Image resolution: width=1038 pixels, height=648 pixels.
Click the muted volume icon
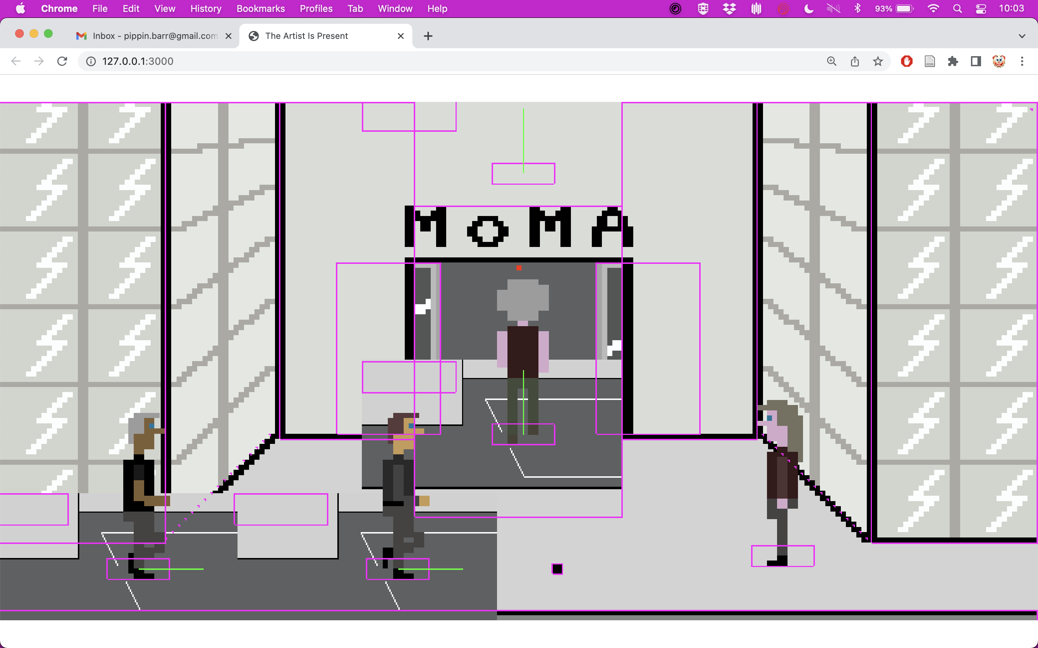[x=833, y=9]
